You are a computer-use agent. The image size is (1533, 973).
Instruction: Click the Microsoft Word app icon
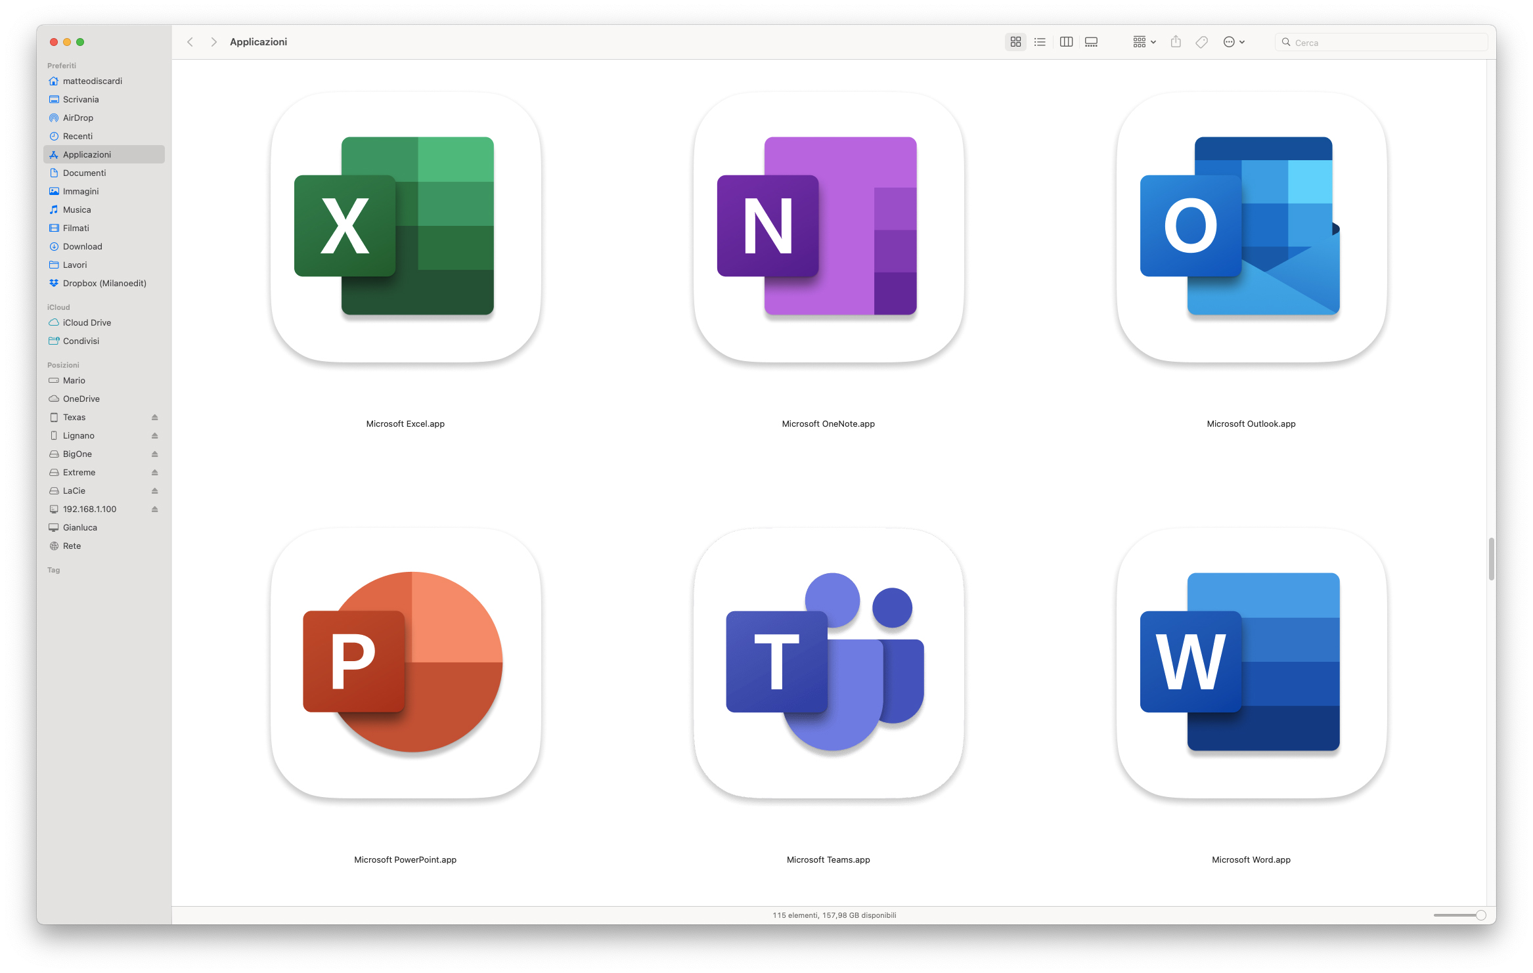1251,662
